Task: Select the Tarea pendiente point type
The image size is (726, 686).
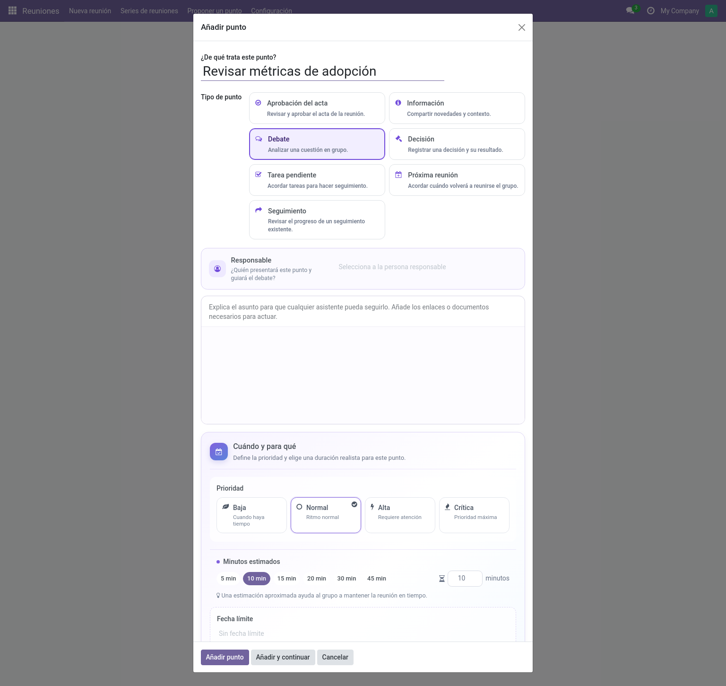Action: click(317, 180)
